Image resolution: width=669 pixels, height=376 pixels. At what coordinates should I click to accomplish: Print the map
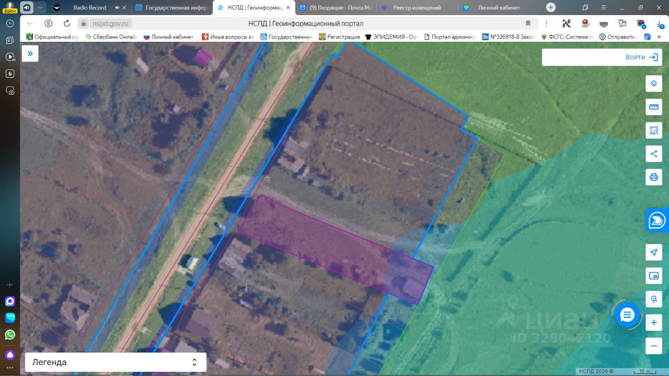(x=654, y=177)
